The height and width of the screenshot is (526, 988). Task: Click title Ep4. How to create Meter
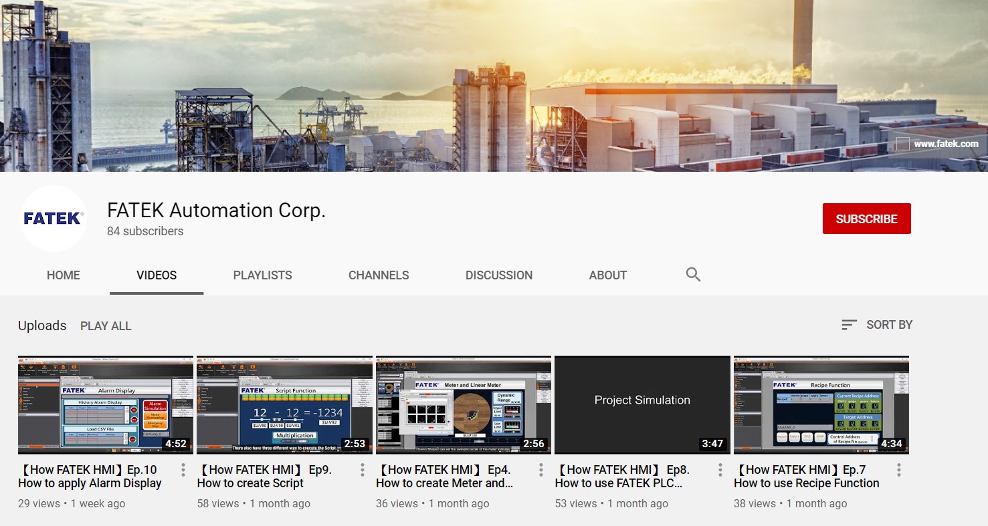tap(445, 477)
